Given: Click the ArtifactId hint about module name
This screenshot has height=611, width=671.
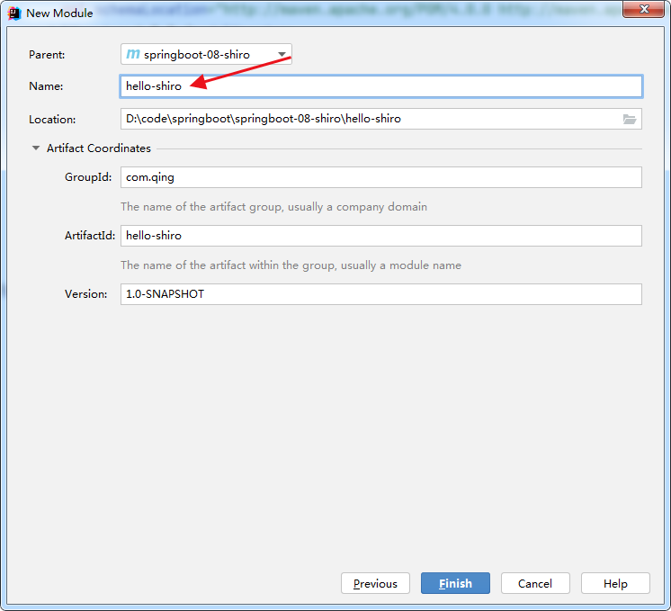Looking at the screenshot, I should click(x=291, y=265).
